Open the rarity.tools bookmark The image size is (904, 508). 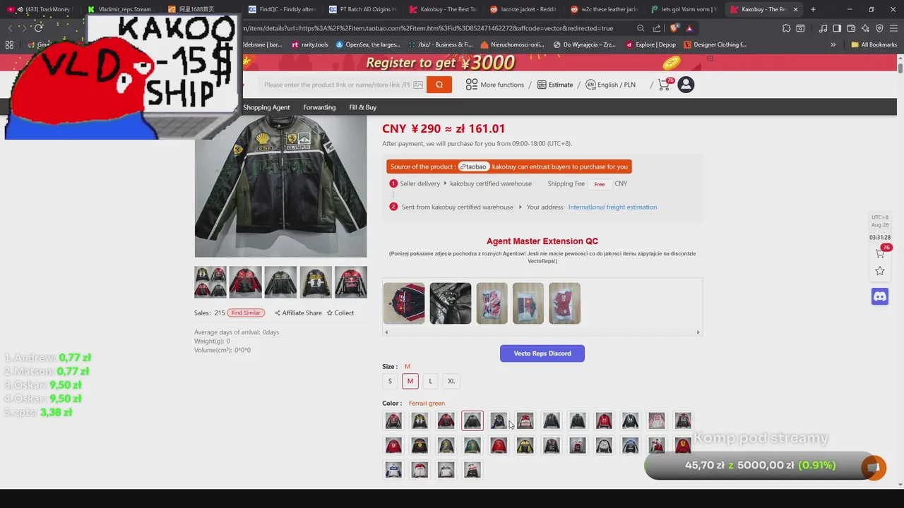[x=308, y=44]
